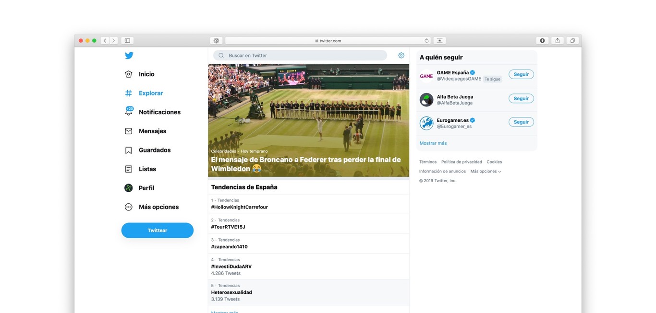Follow GAME España
The width and height of the screenshot is (656, 313).
(x=521, y=74)
